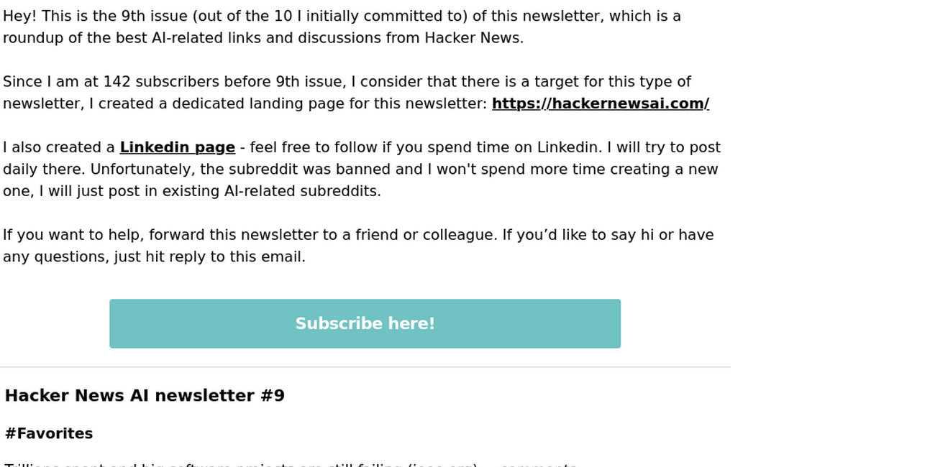Click the Hacker News AI newsletter #9 heading
The height and width of the screenshot is (467, 935).
[145, 396]
